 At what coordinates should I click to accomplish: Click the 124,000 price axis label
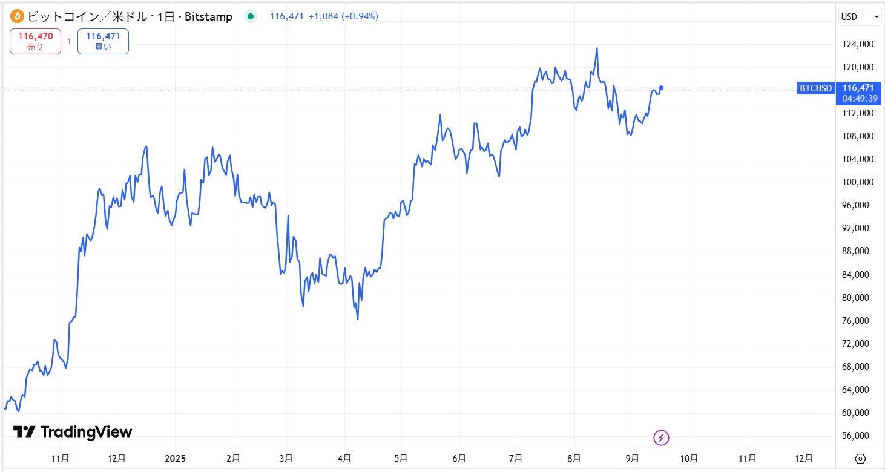[x=857, y=44]
